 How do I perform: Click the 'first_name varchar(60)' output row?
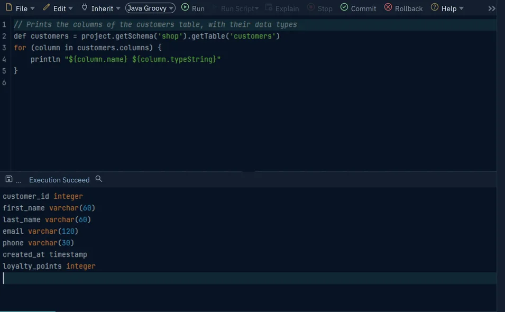coord(49,208)
